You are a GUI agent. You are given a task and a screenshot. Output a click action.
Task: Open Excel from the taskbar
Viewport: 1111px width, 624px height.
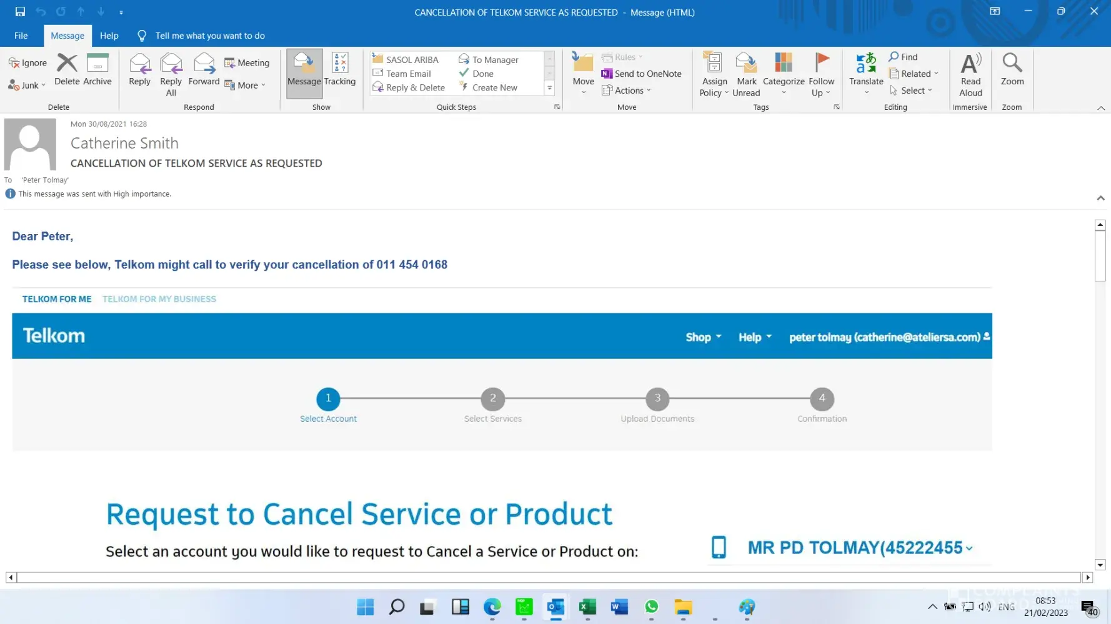(587, 607)
